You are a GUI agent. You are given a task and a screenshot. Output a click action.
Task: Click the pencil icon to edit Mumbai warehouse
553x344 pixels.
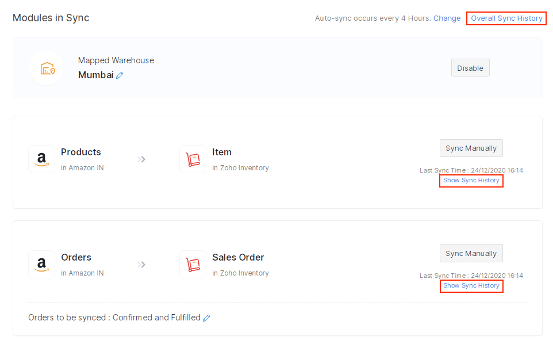[x=120, y=75]
